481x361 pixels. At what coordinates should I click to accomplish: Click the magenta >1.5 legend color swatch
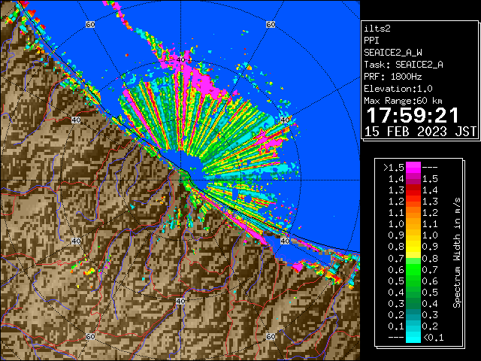click(413, 167)
